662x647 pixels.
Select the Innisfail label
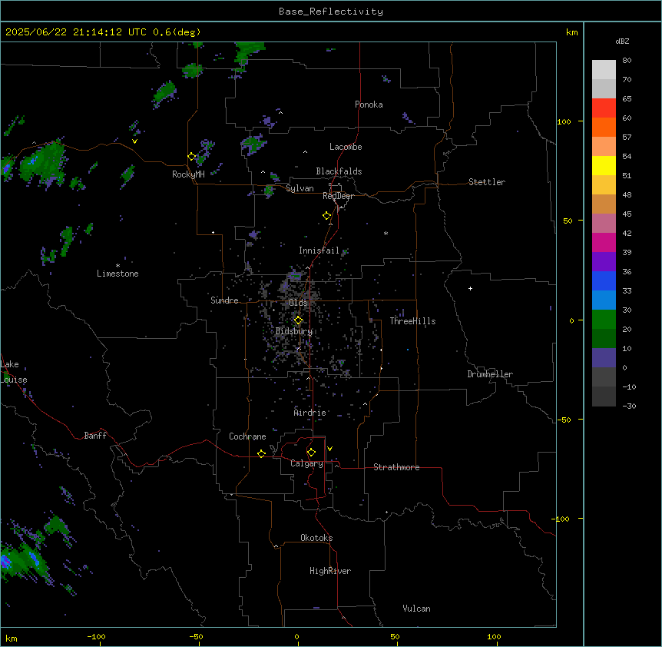point(319,251)
